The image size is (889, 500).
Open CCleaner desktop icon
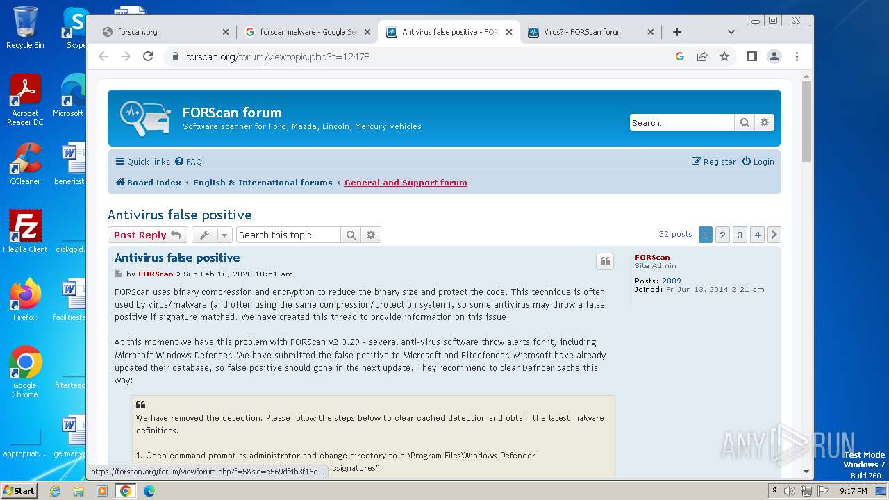coord(25,164)
